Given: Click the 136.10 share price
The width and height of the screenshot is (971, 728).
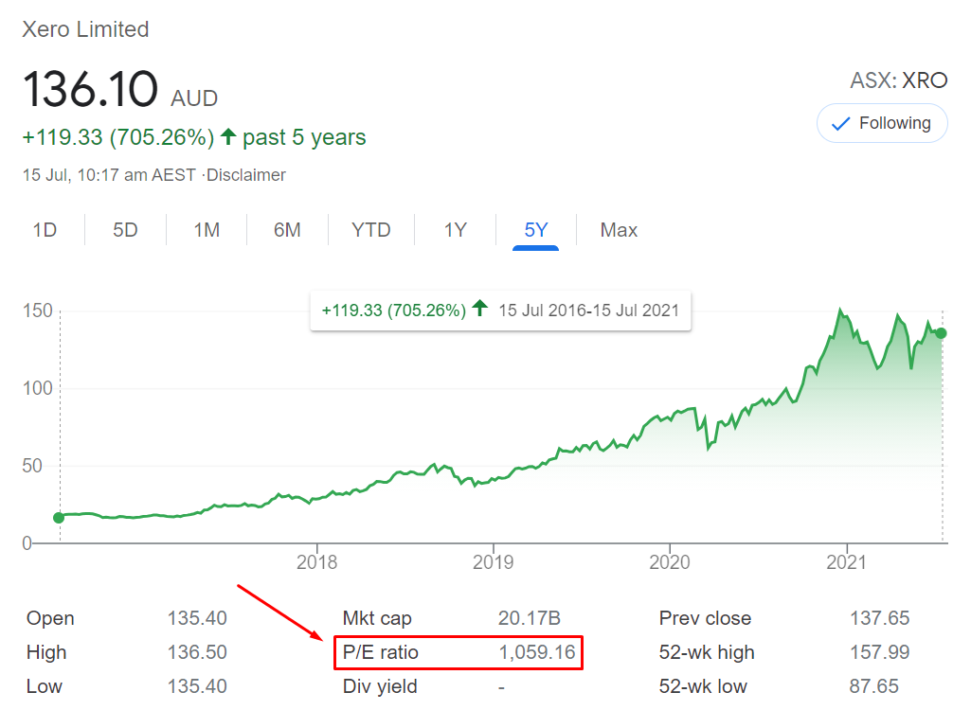Looking at the screenshot, I should pos(90,89).
